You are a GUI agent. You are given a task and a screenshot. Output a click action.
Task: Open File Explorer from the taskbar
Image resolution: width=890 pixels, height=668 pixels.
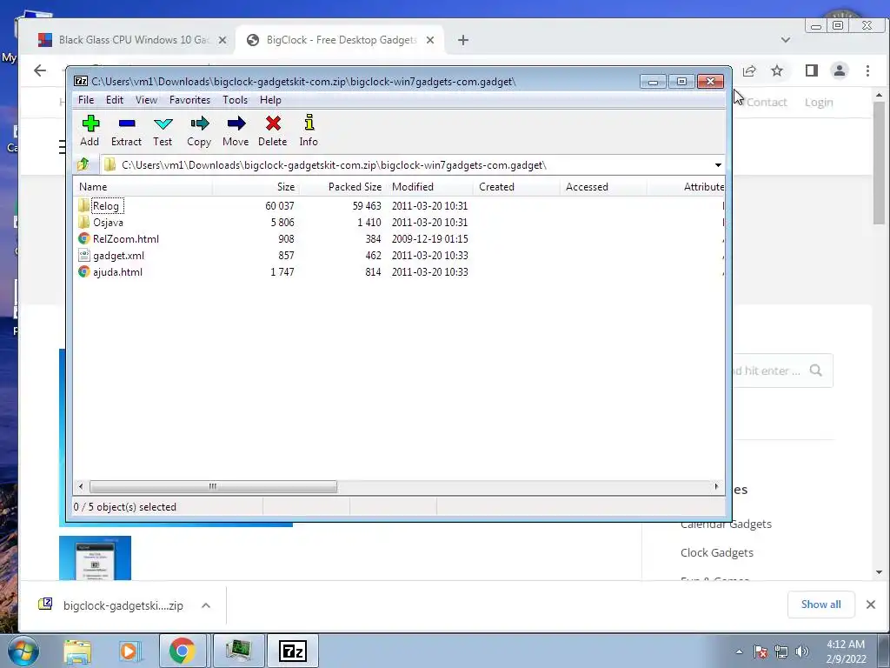[77, 651]
